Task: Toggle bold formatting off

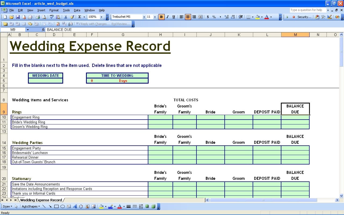Action: [161, 17]
